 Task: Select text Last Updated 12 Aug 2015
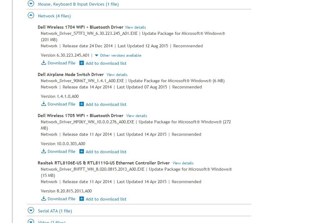(143, 46)
